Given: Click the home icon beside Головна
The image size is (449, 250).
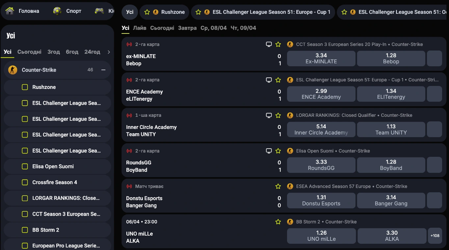Looking at the screenshot, I should [x=10, y=11].
